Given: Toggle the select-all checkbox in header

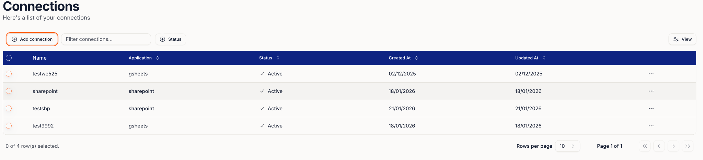Looking at the screenshot, I should [x=9, y=58].
